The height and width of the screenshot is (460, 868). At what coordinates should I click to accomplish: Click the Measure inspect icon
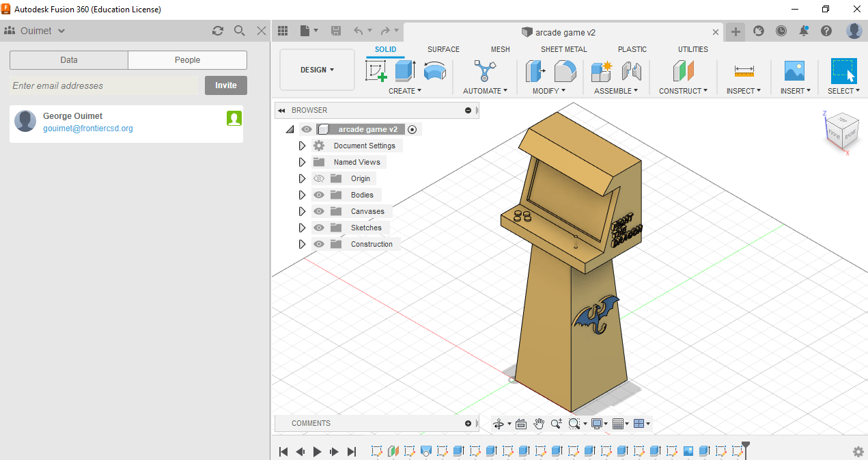744,71
